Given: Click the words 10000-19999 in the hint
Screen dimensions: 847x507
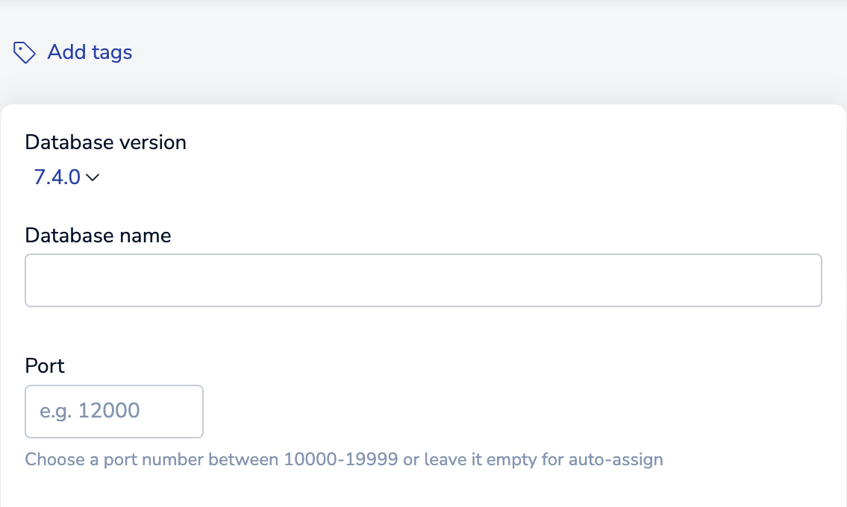Looking at the screenshot, I should [x=341, y=459].
